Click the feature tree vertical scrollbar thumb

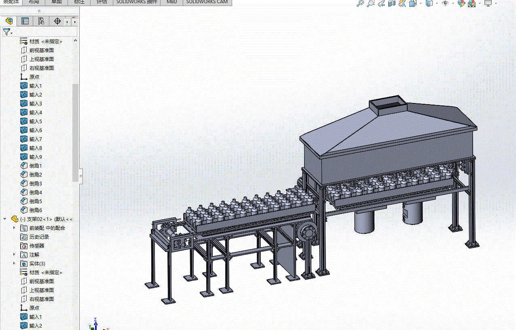[x=75, y=133]
